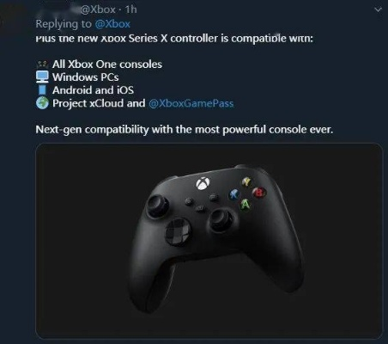The image size is (388, 344).
Task: Click the green A button on controller
Action: [246, 205]
